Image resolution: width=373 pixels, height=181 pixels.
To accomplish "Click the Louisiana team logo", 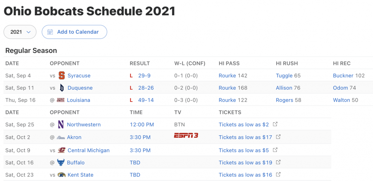I will (x=61, y=100).
